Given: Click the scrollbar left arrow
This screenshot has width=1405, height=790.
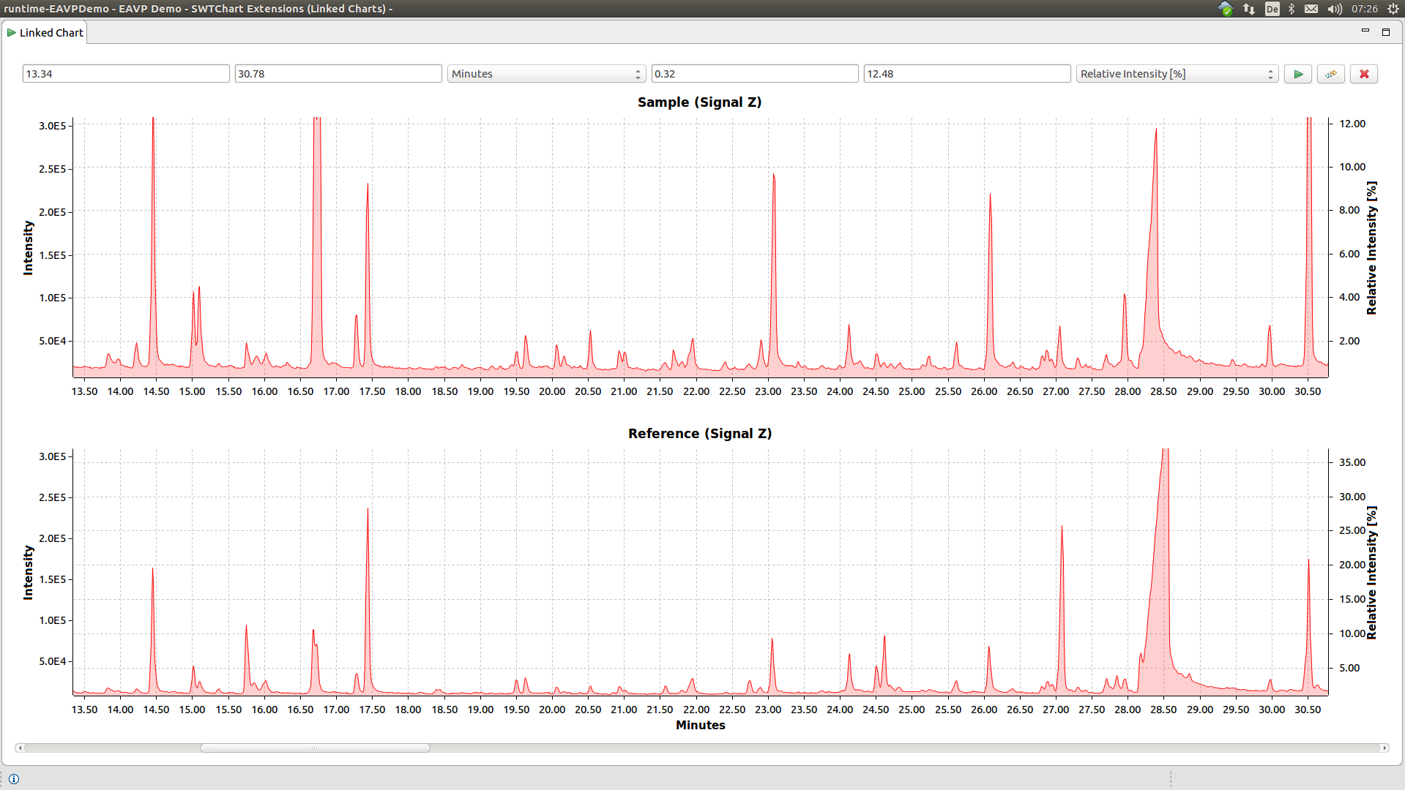Looking at the screenshot, I should click(20, 748).
